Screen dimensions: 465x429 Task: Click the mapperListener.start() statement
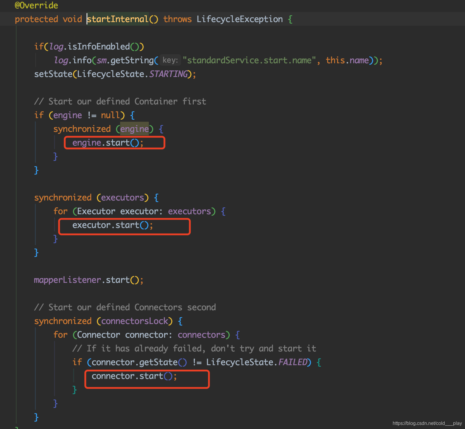point(89,280)
